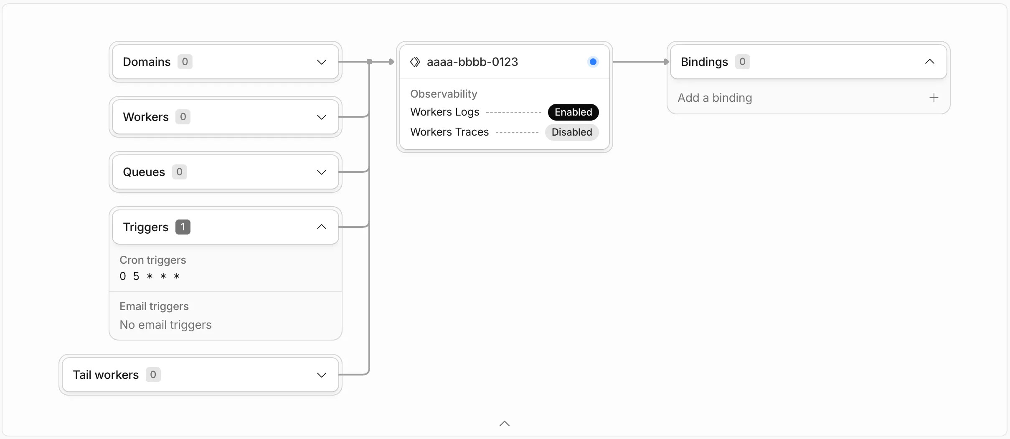Click the Observability heading
This screenshot has width=1010, height=439.
[x=444, y=94]
